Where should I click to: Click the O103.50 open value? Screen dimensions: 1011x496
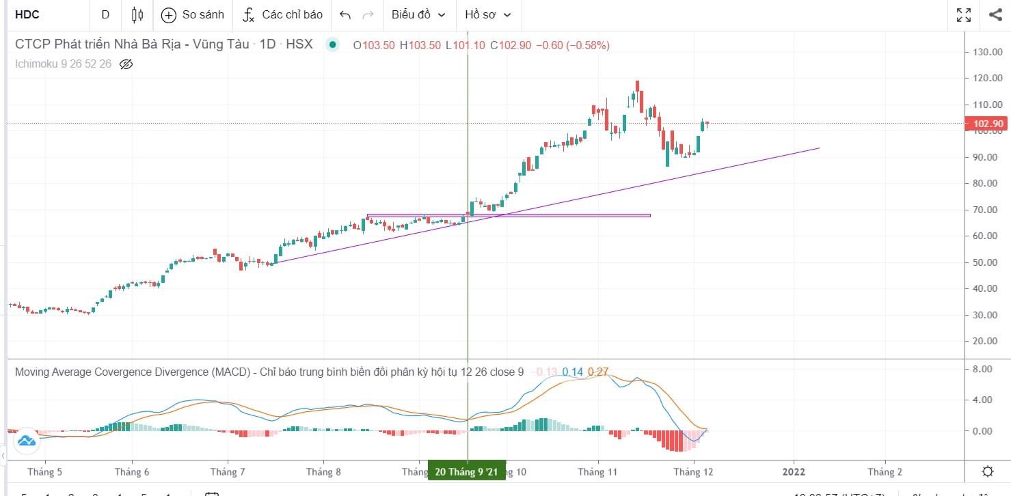pos(373,45)
